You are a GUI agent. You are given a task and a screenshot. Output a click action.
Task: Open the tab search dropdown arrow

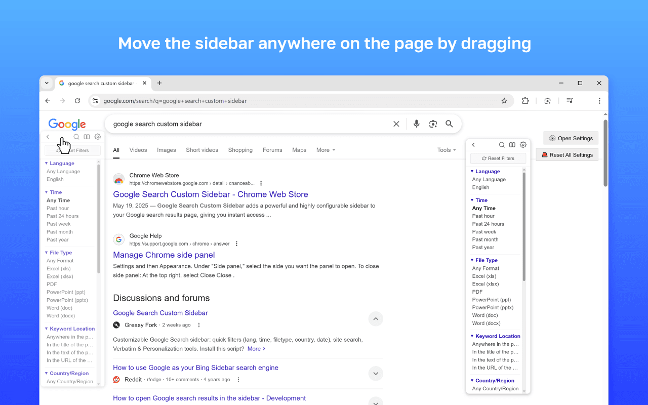(47, 83)
